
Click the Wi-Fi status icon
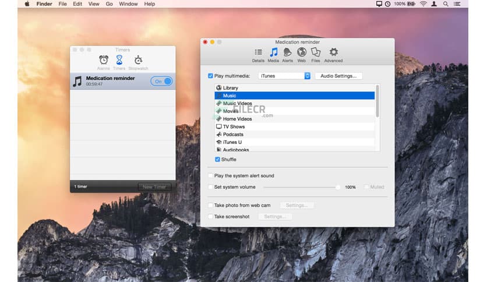(423, 3)
